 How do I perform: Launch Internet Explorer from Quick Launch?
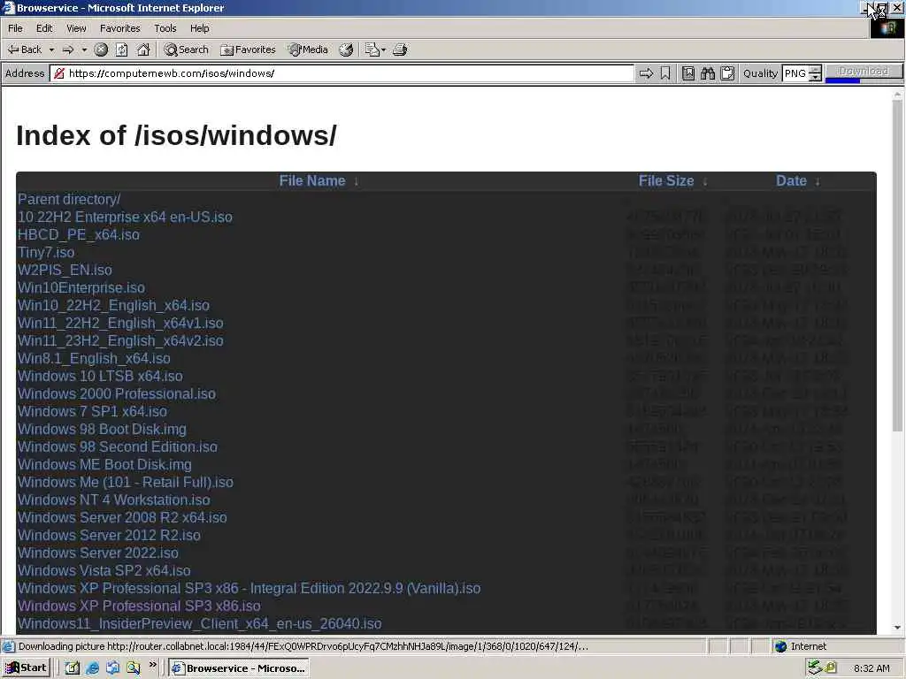[x=92, y=668]
